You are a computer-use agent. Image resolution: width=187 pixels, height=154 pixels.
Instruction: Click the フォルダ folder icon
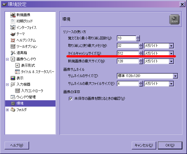[13, 110]
